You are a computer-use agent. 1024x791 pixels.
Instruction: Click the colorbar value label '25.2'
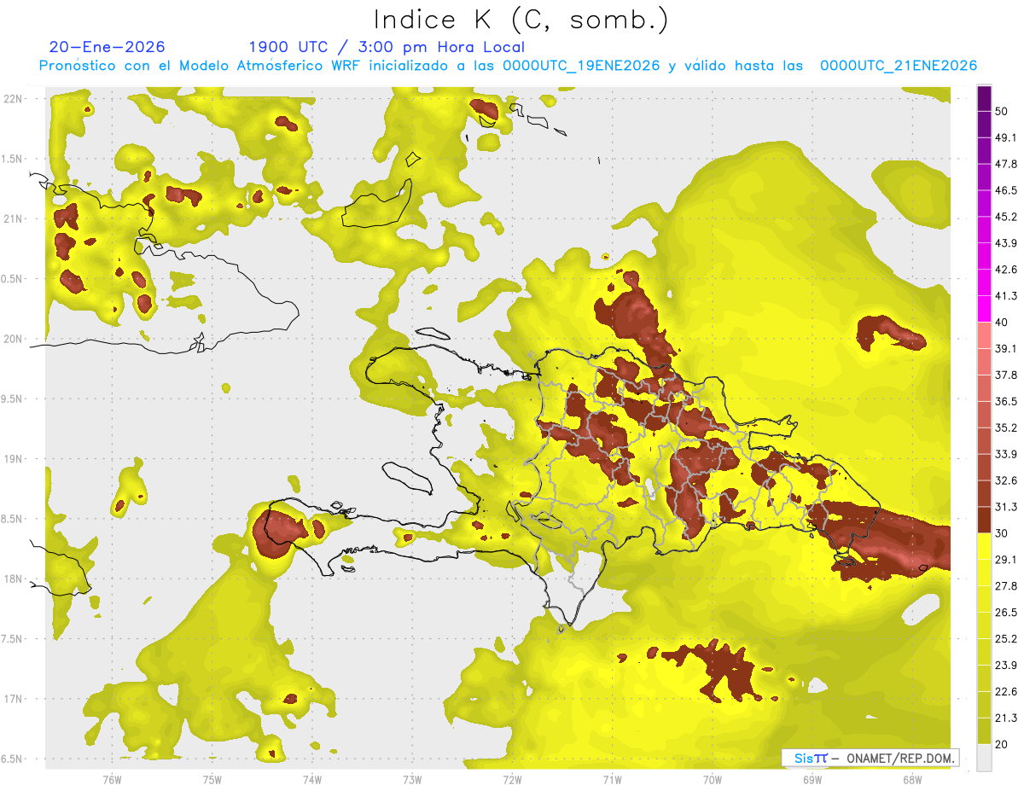[x=1006, y=639]
